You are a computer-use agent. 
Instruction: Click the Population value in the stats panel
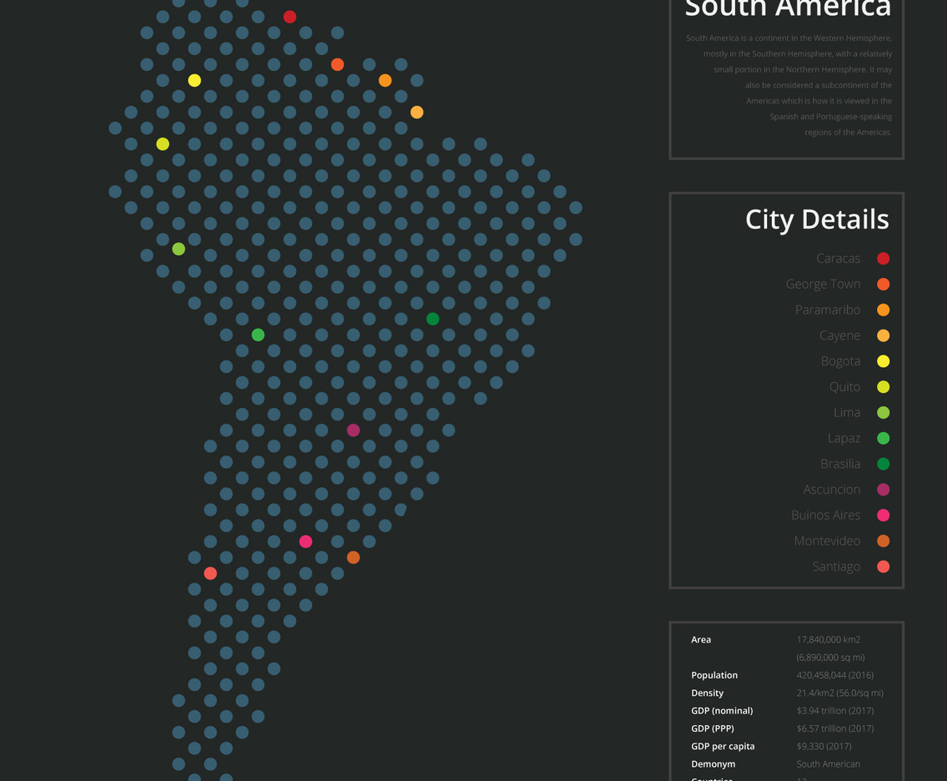pos(834,675)
